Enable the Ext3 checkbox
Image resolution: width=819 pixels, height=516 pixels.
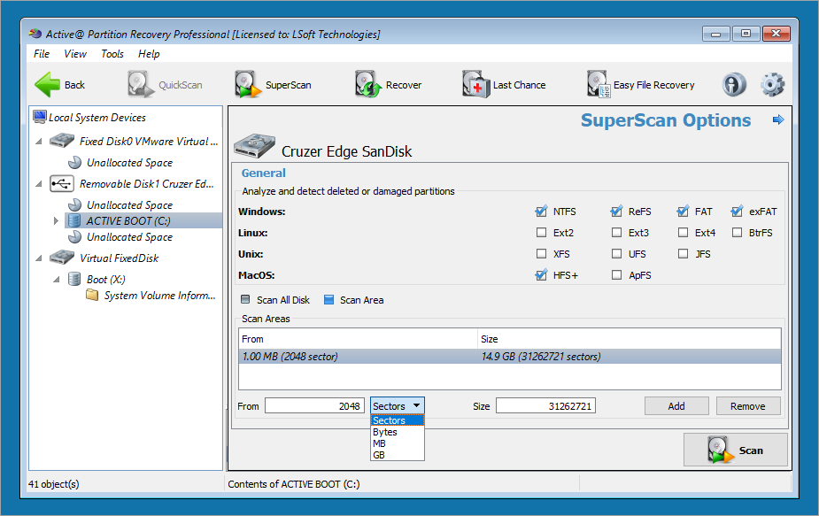click(x=616, y=233)
